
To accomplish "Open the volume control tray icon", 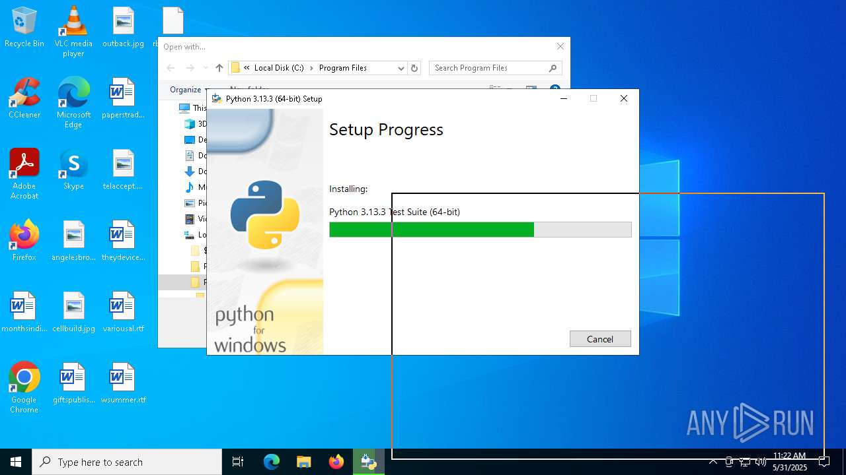I will coord(761,462).
